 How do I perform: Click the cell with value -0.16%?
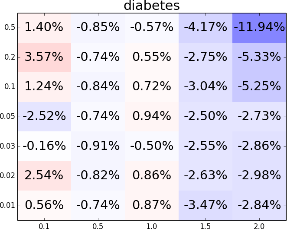[x=44, y=146]
